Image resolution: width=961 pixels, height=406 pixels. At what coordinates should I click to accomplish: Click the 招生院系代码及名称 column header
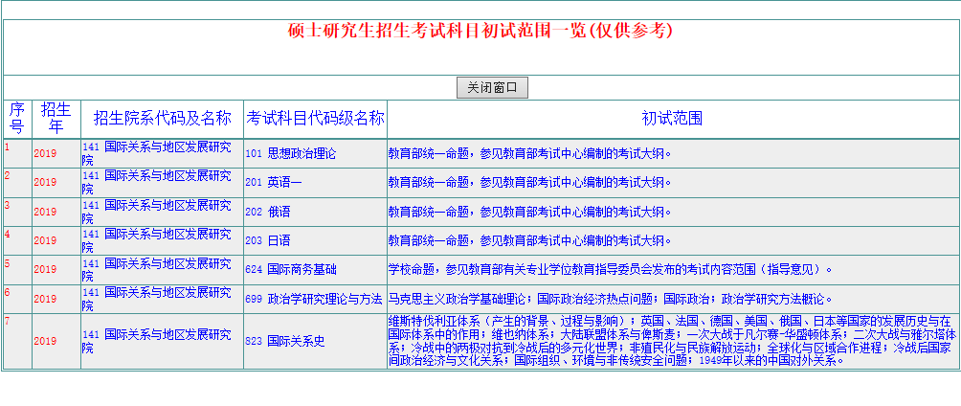(162, 119)
